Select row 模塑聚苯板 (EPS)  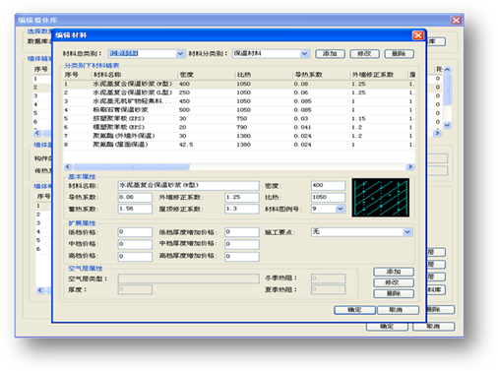coord(239,127)
